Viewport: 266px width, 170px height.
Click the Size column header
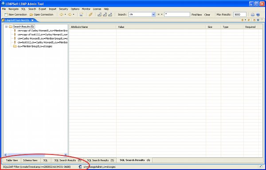click(x=213, y=27)
